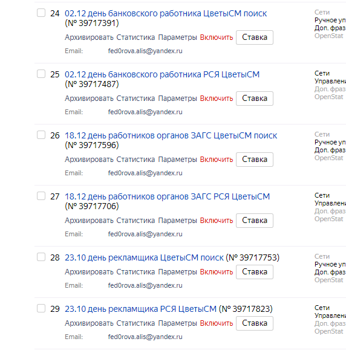Viewport: 346px width, 359px height.
Task: Check the box for campaign 24
Action: [x=41, y=13]
